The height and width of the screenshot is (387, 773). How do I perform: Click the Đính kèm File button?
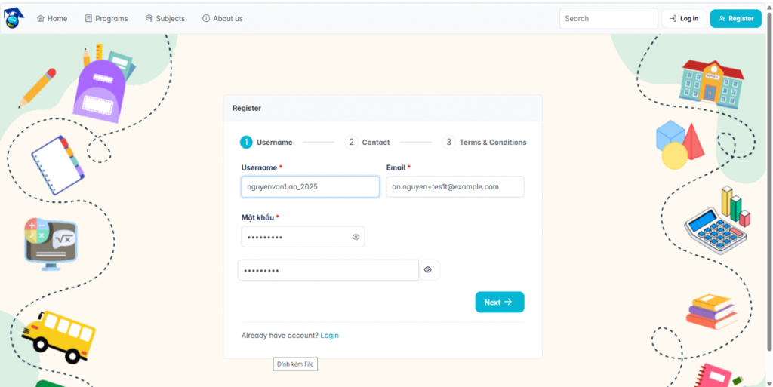tap(295, 364)
